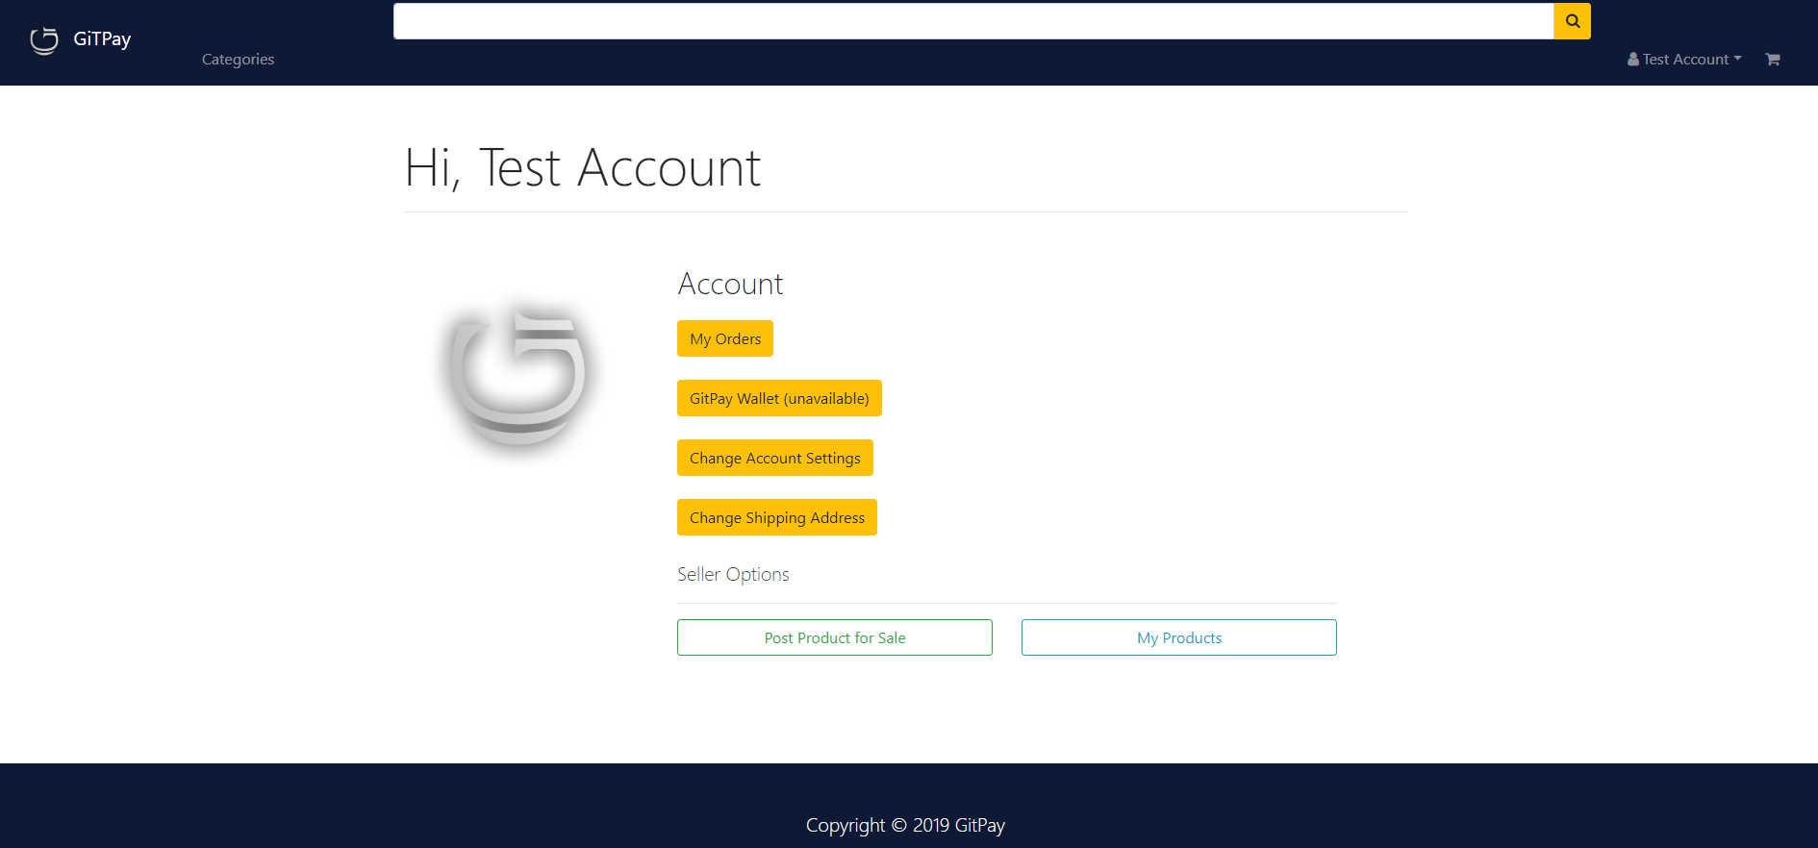Screen dimensions: 1818x848
Task: Expand the Test Account dropdown menu
Action: [1684, 60]
